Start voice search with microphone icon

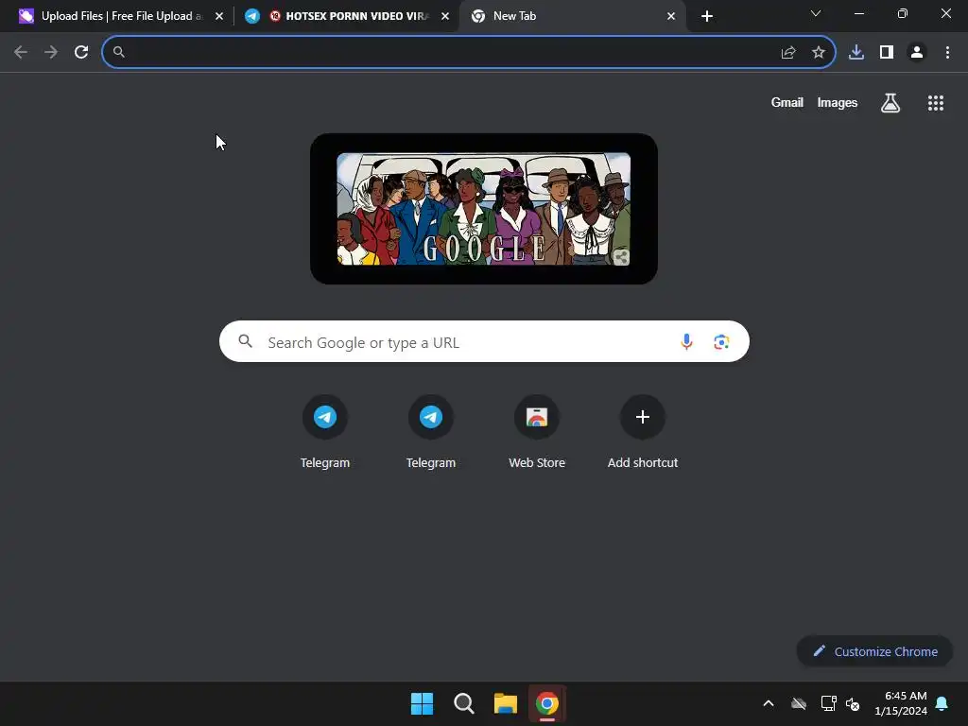click(686, 341)
